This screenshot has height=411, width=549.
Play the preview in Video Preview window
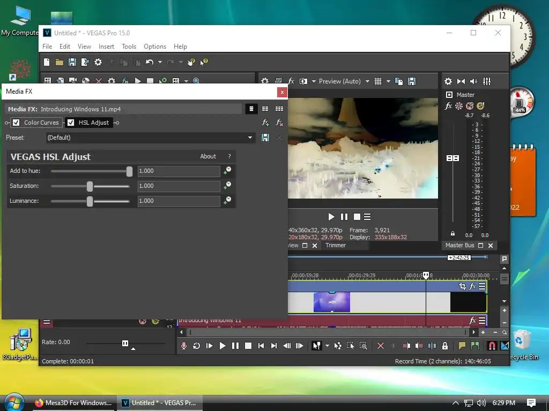coord(331,217)
